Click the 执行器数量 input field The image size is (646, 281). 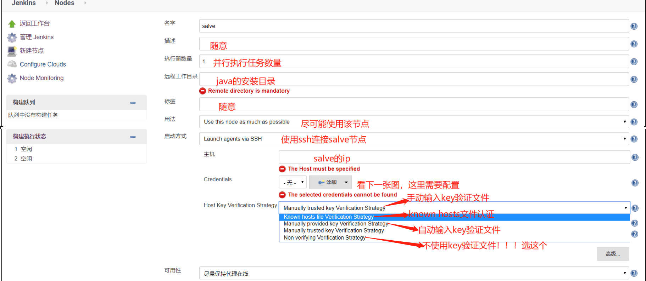414,61
